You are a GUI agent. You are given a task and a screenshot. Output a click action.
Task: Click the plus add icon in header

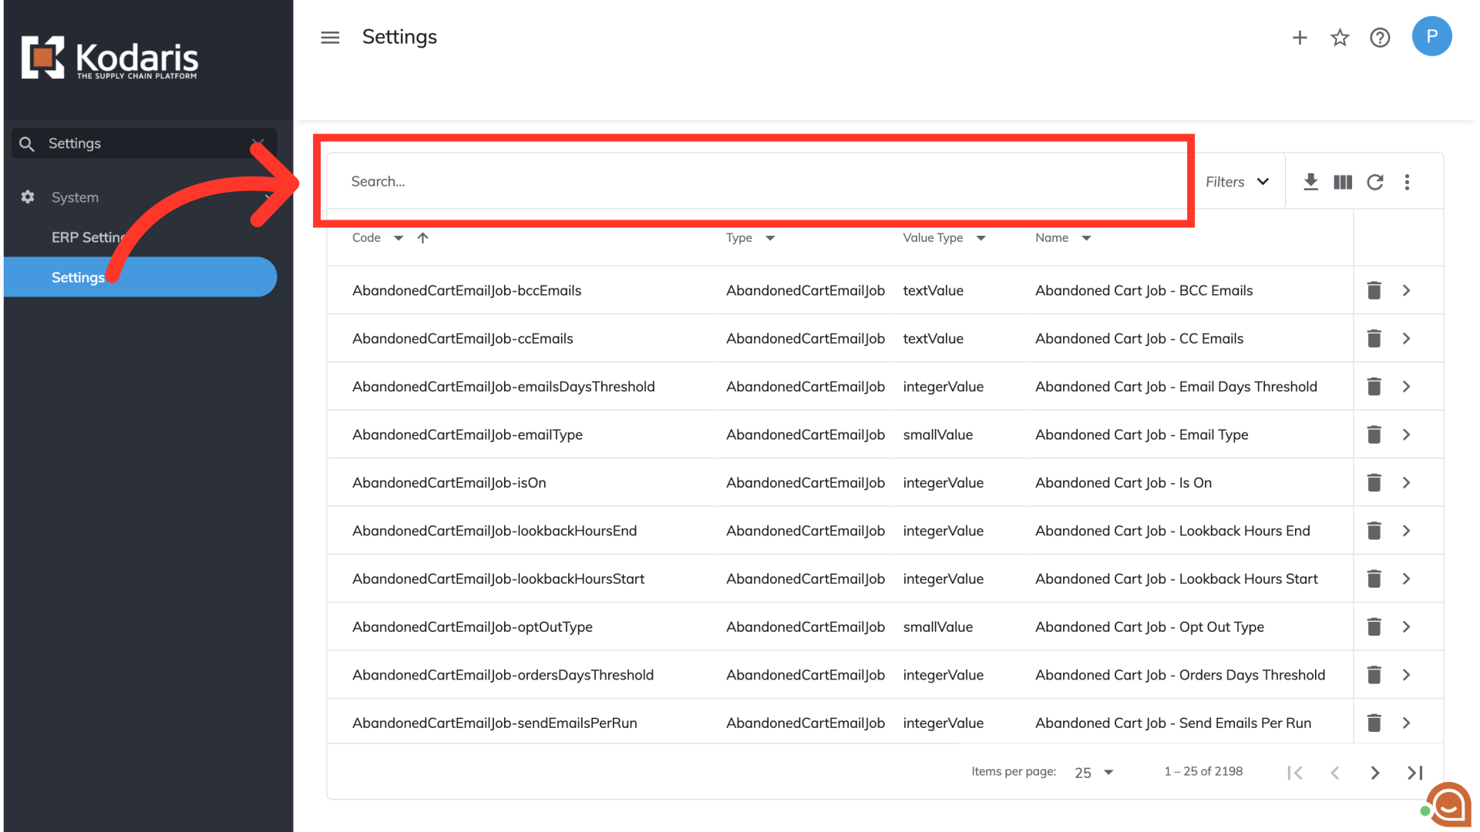click(x=1300, y=37)
